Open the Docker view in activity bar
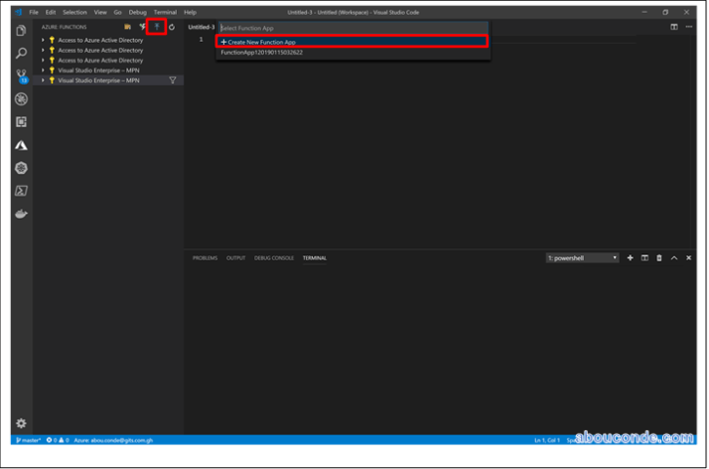 point(21,214)
